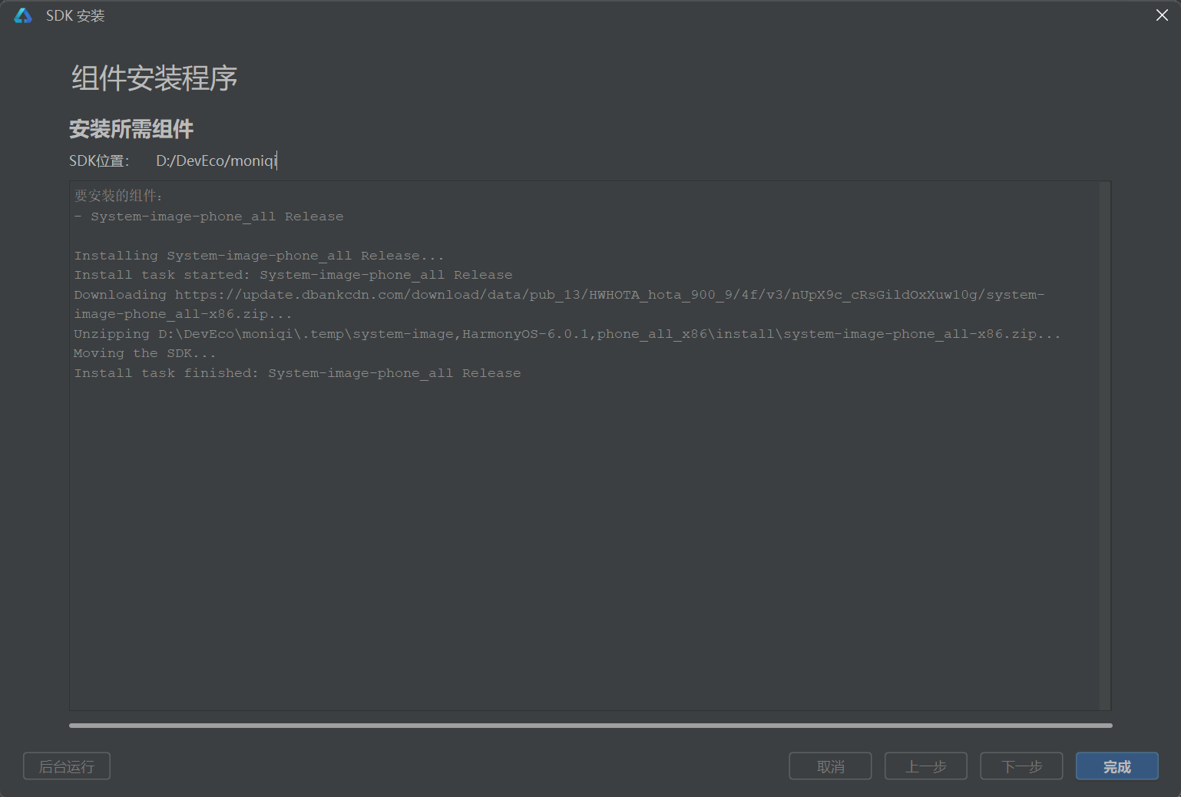Click the 上一步 button

[x=926, y=766]
